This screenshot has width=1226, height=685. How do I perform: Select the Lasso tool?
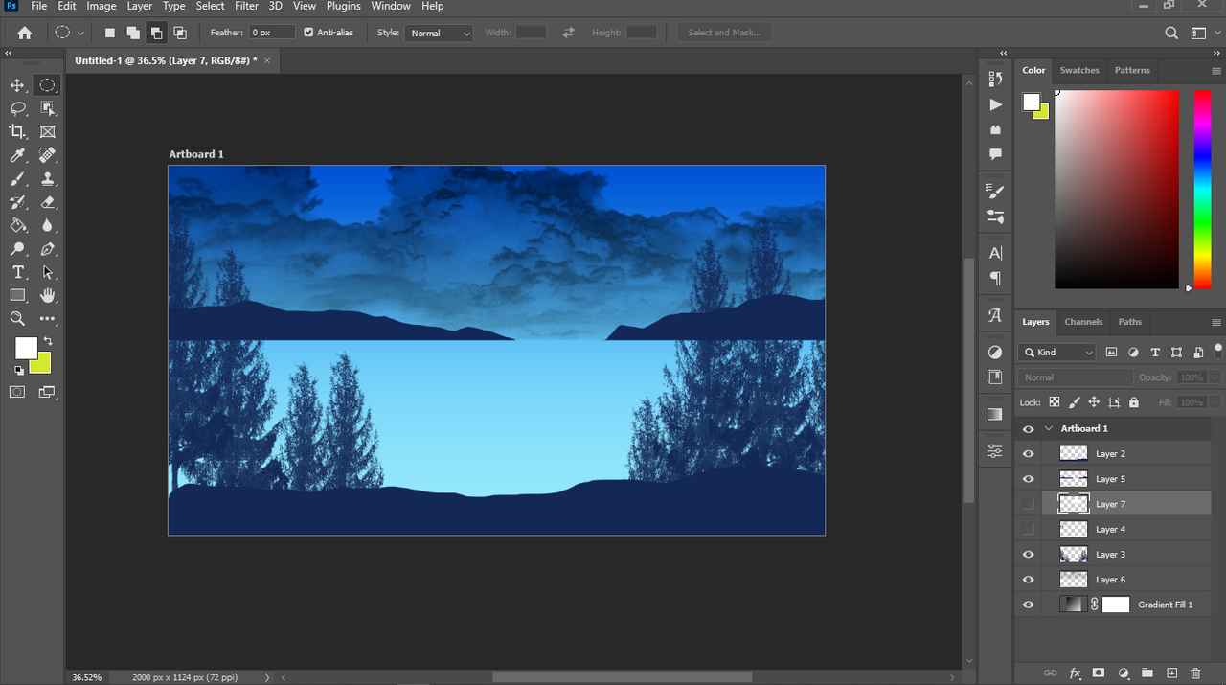(x=17, y=108)
